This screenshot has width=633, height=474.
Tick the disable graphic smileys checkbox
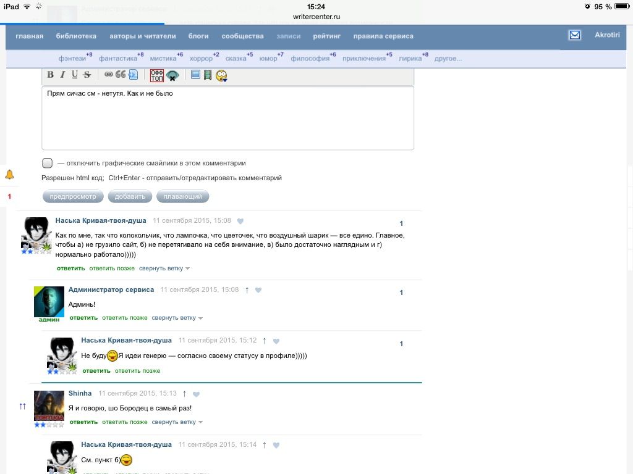click(47, 164)
